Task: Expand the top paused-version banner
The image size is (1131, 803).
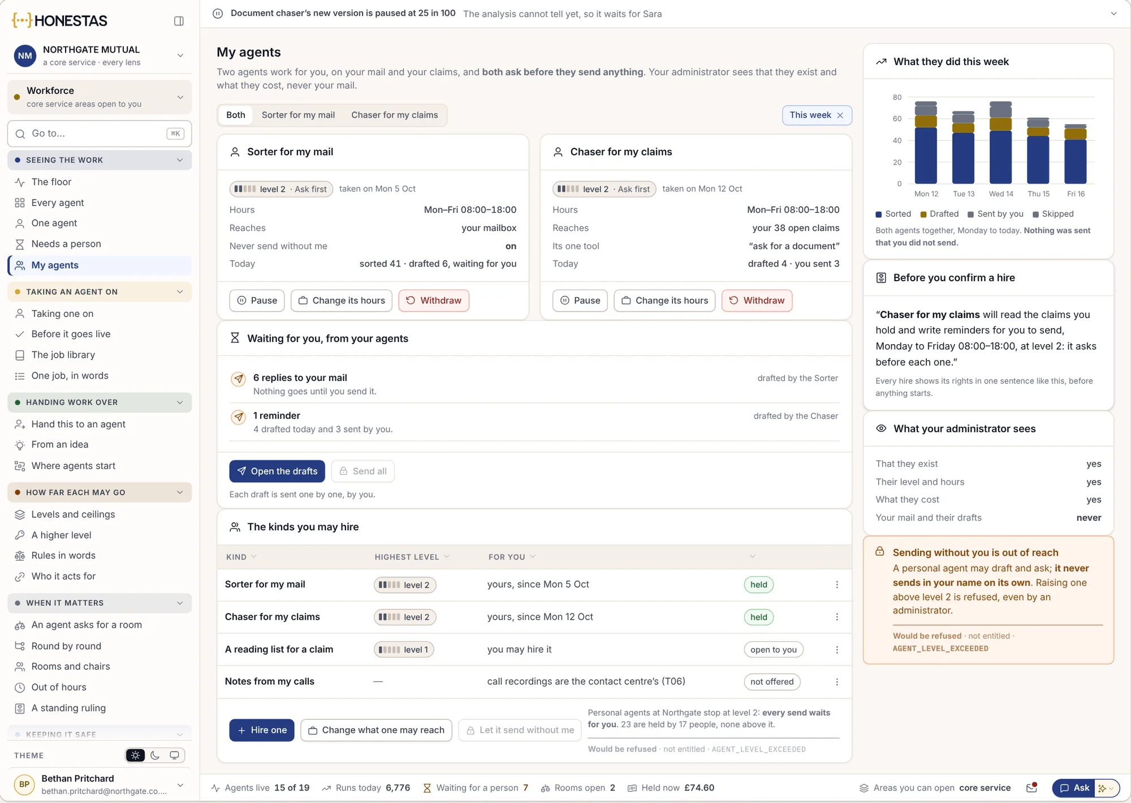Action: (1113, 14)
